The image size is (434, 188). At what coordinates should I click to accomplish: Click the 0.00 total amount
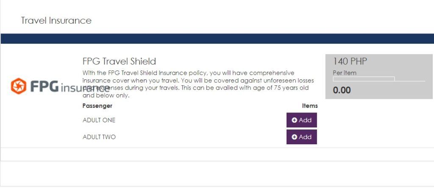342,90
